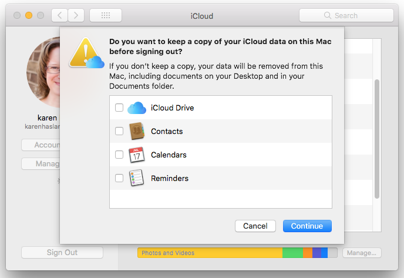This screenshot has width=404, height=278.
Task: Toggle the Reminders checkbox
Action: pyautogui.click(x=119, y=178)
